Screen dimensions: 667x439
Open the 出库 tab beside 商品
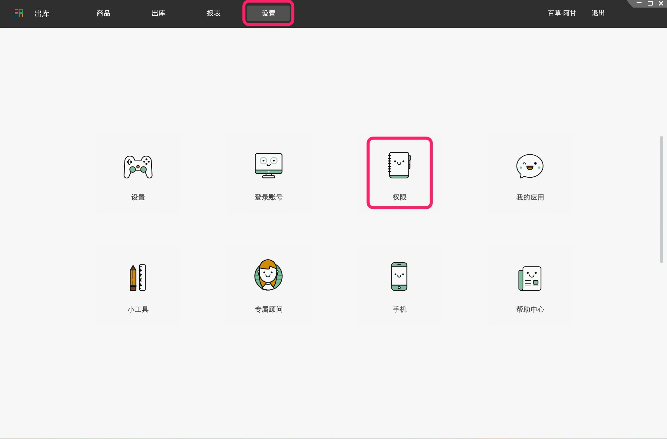click(158, 13)
